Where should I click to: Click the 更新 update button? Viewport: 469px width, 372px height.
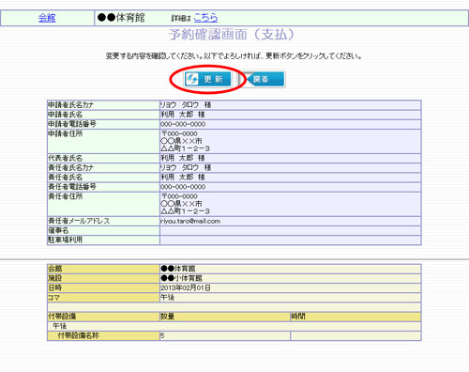[x=207, y=79]
